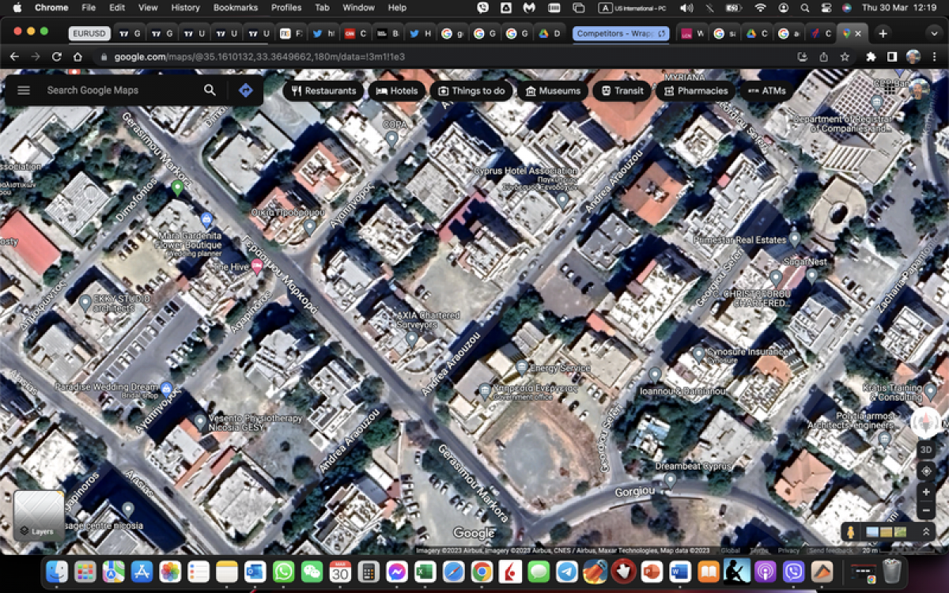Image resolution: width=949 pixels, height=593 pixels.
Task: Open Directions with the blue arrow icon
Action: (246, 90)
